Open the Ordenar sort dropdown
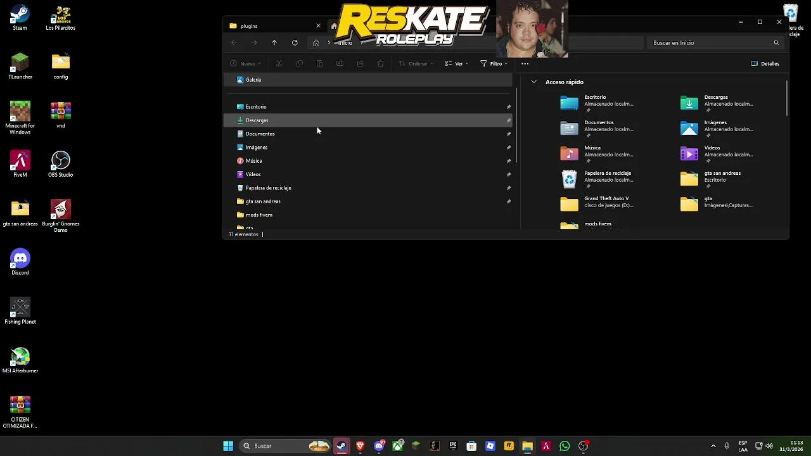811x456 pixels. pyautogui.click(x=416, y=63)
